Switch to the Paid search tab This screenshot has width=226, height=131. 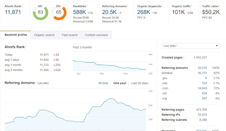pos(69,35)
